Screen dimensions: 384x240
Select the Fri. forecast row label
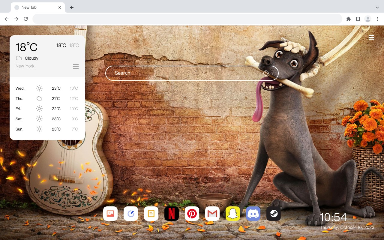18,109
